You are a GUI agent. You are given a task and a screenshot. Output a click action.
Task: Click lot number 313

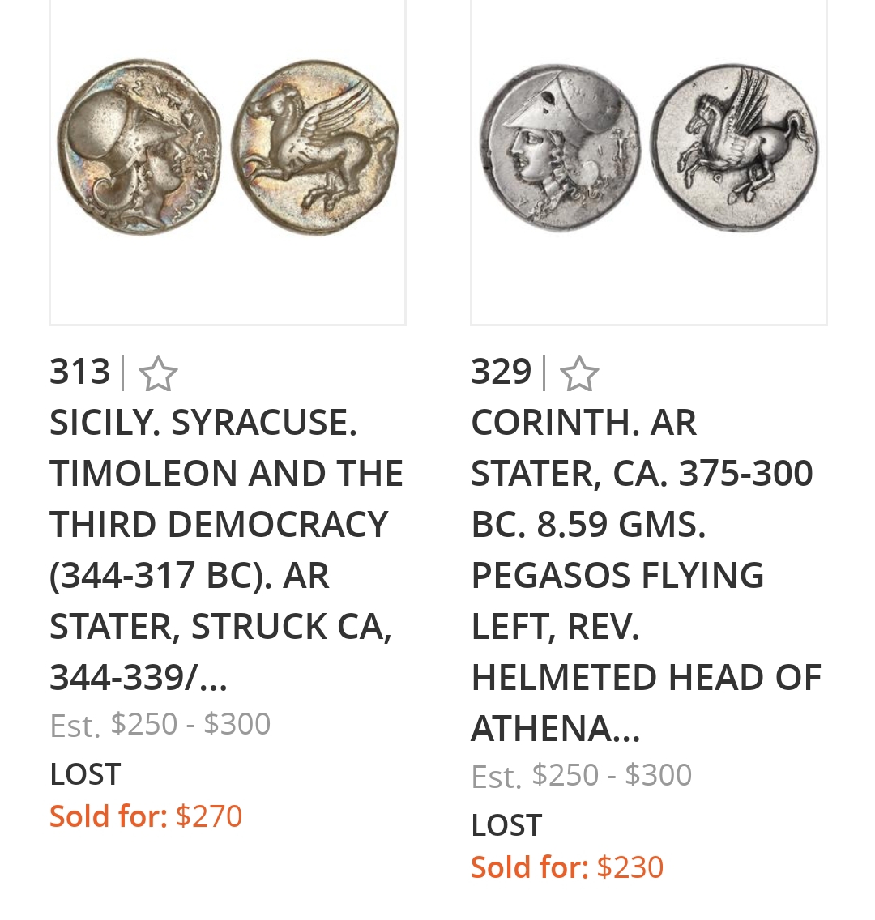point(79,373)
